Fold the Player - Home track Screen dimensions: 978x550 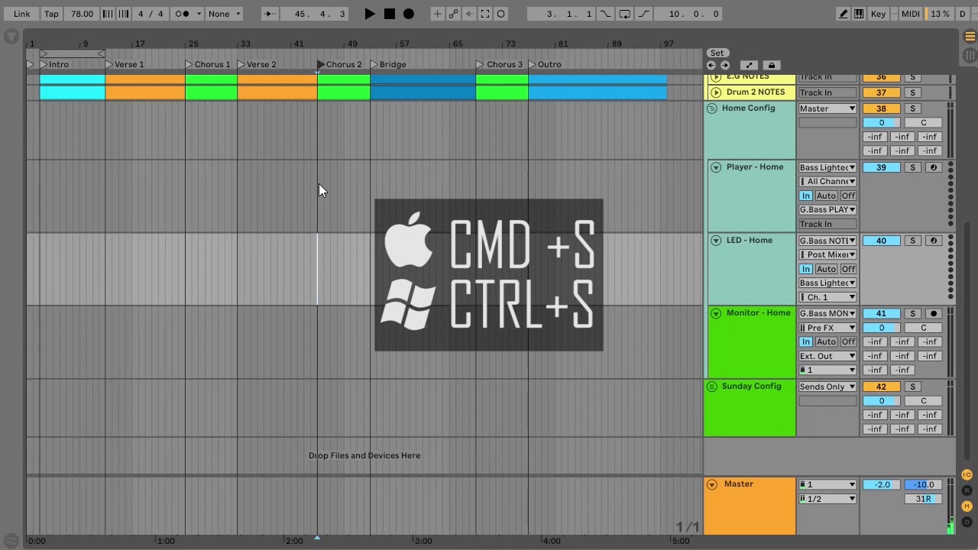point(716,167)
